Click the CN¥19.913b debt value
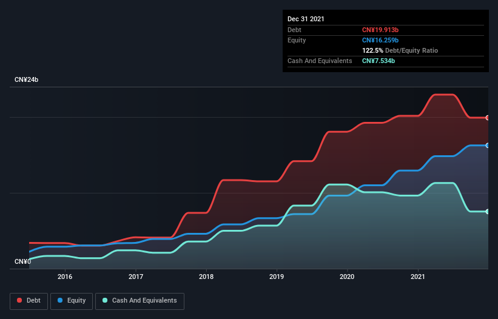The image size is (498, 319). (x=380, y=30)
